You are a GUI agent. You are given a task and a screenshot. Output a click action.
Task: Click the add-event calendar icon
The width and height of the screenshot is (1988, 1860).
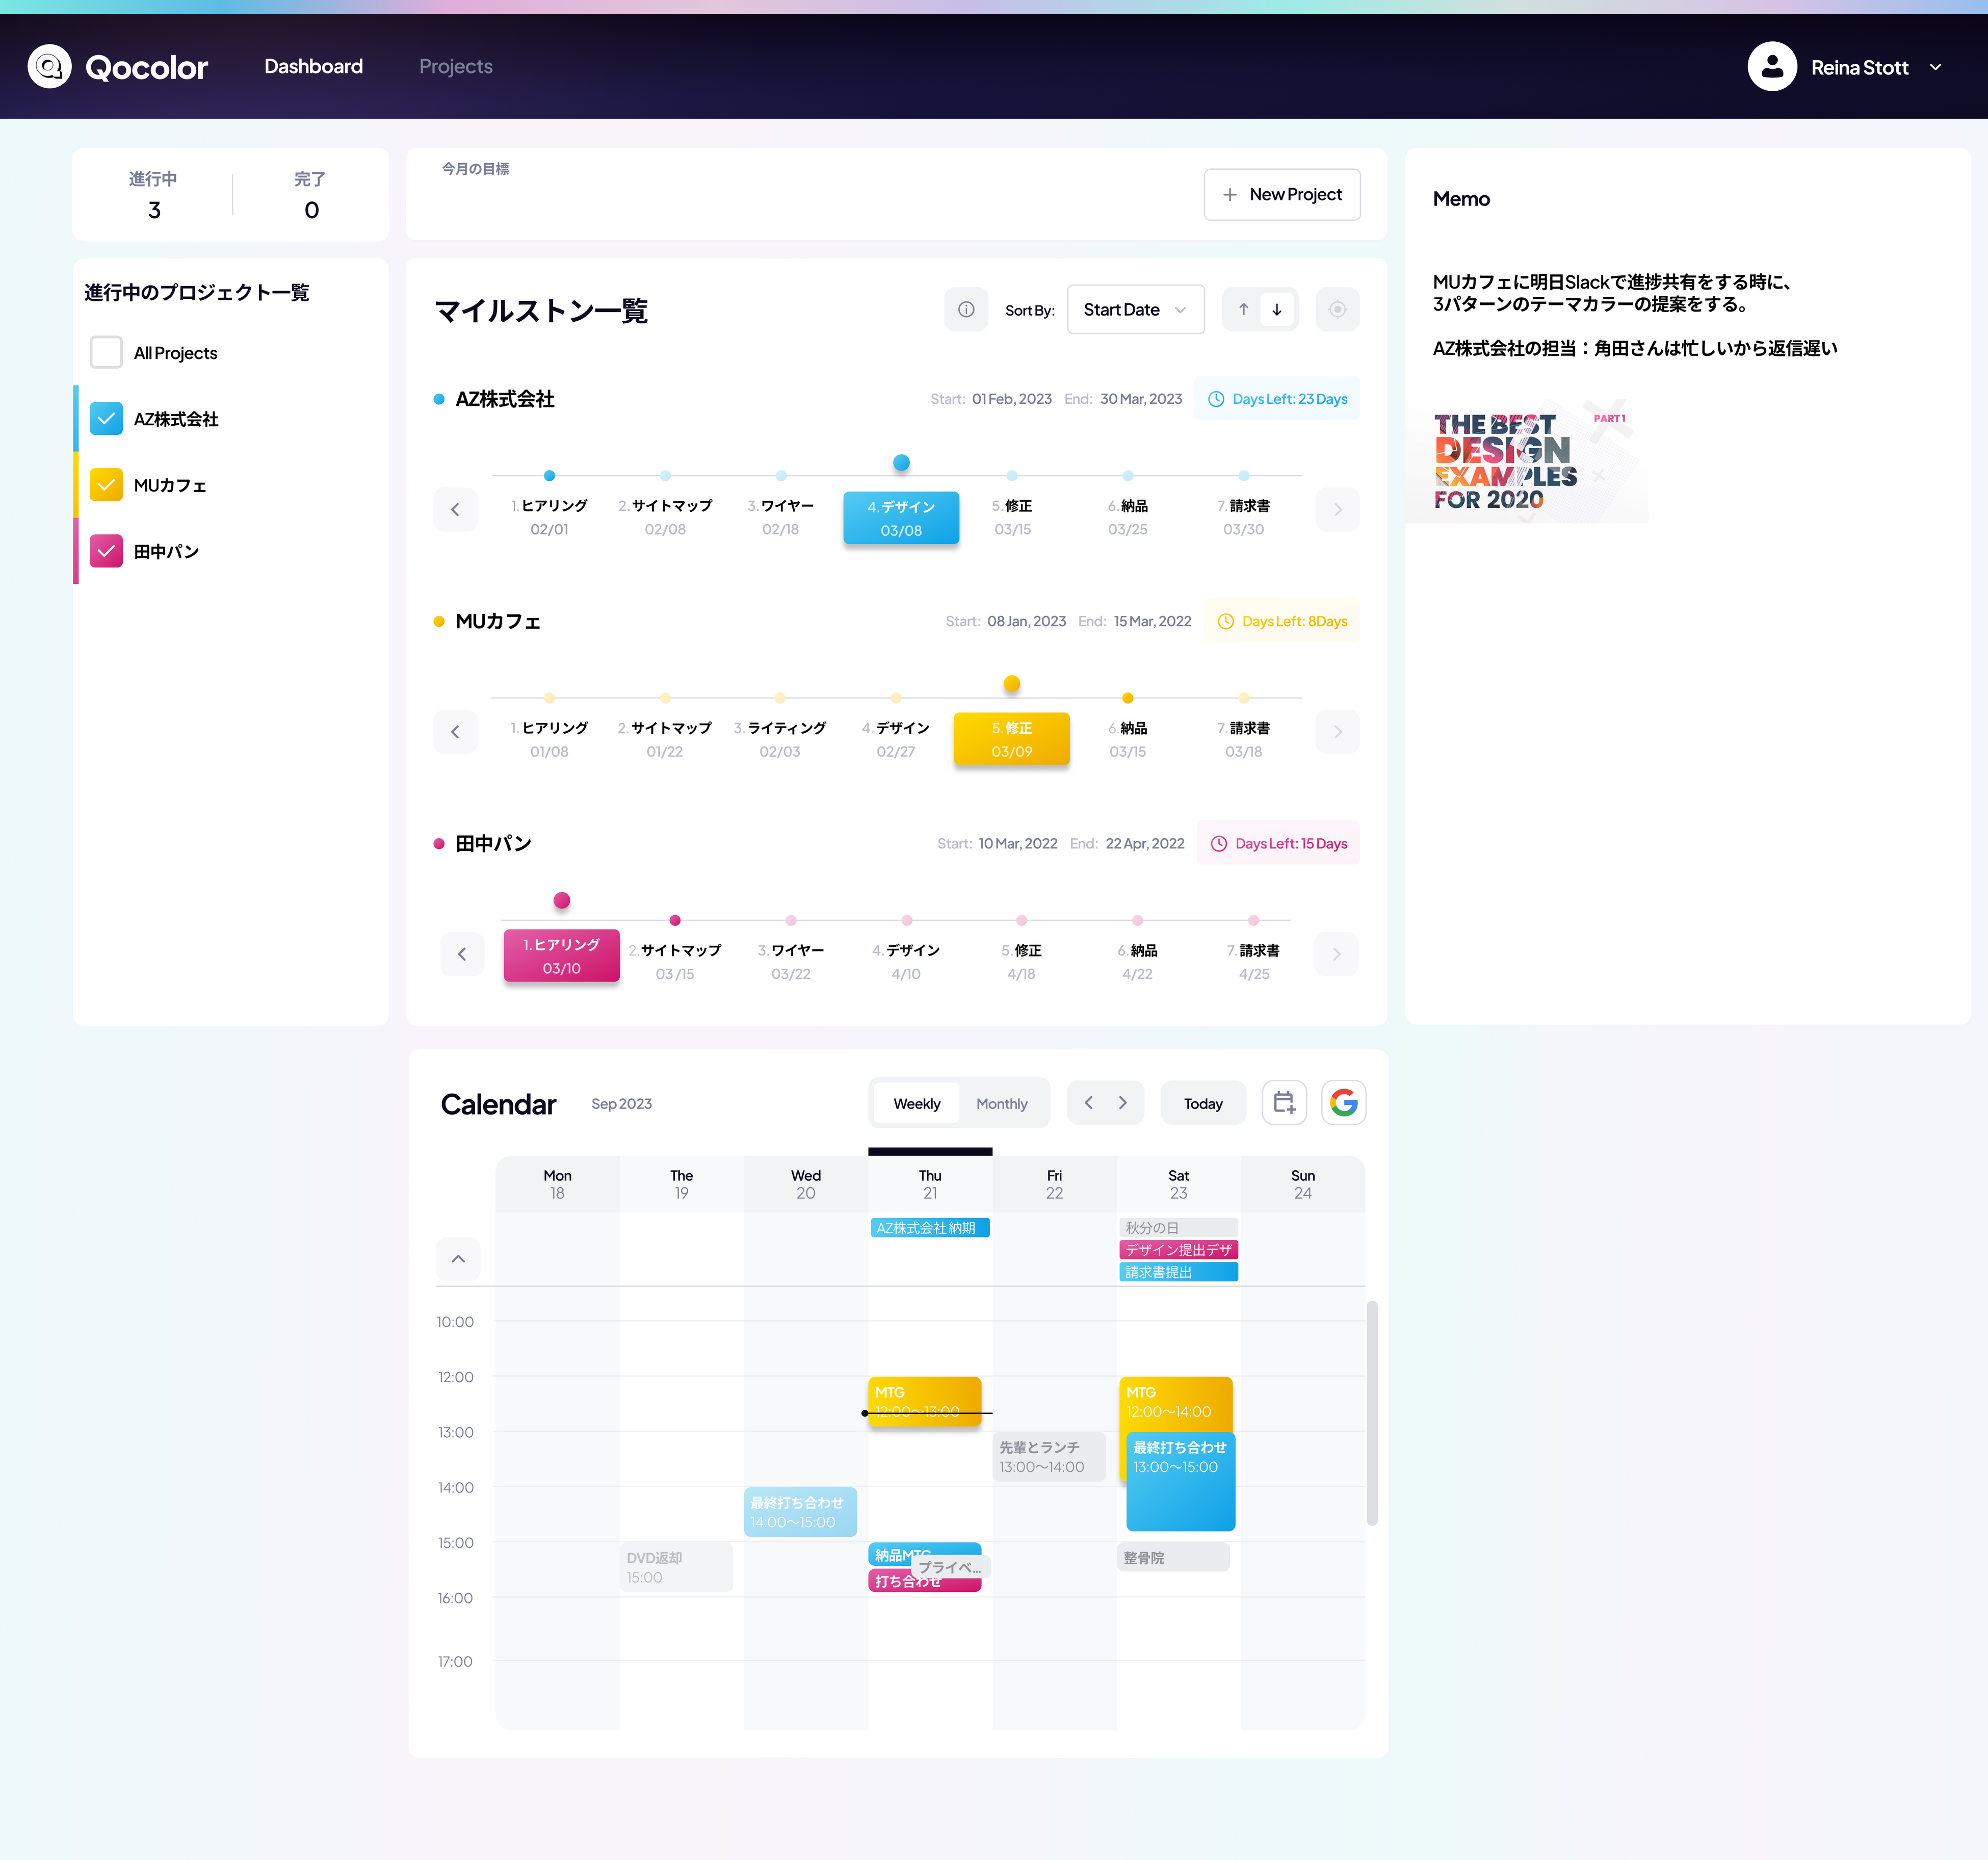[1284, 1103]
